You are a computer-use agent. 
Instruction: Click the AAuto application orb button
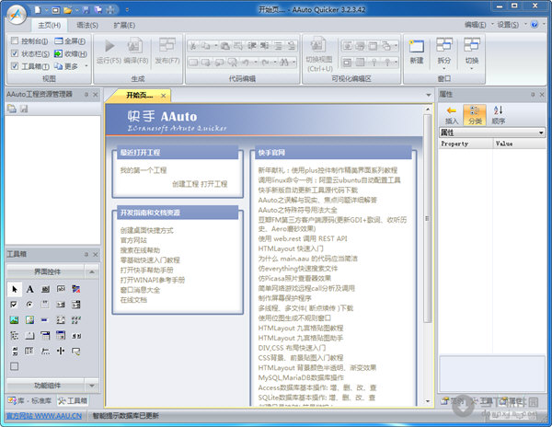tap(17, 15)
